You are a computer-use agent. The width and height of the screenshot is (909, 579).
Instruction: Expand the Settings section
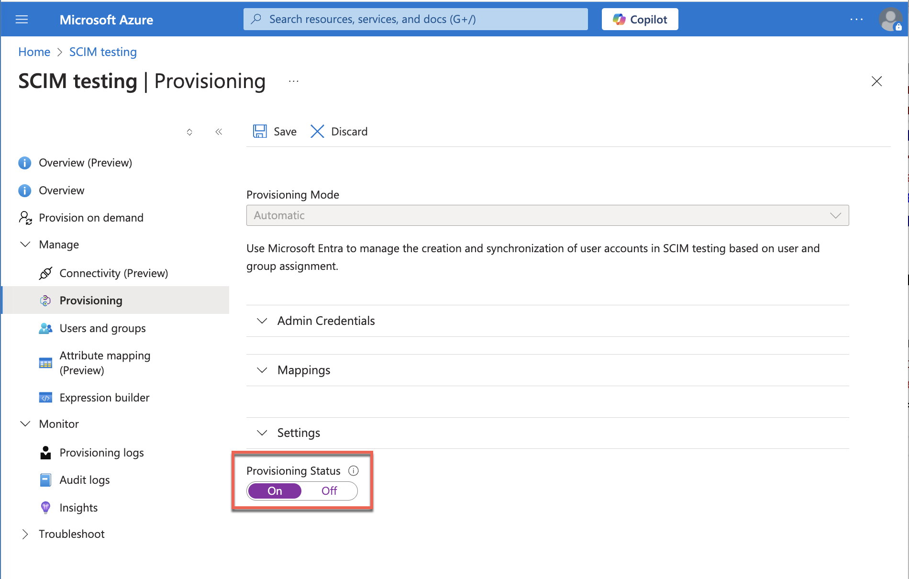(x=298, y=433)
